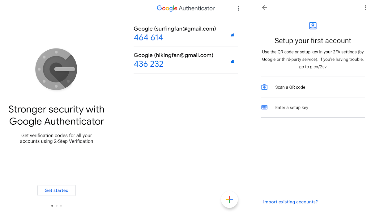
Task: Open the Import existing accounts link
Action: pyautogui.click(x=290, y=202)
